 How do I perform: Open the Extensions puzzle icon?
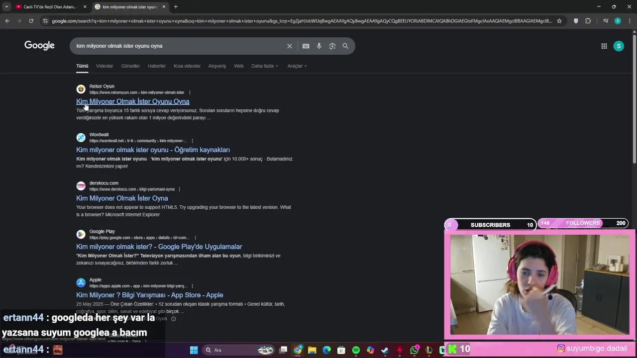tap(588, 21)
